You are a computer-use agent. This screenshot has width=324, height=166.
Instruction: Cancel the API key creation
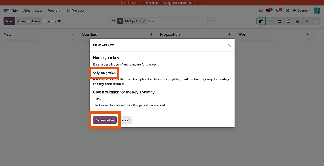click(125, 120)
